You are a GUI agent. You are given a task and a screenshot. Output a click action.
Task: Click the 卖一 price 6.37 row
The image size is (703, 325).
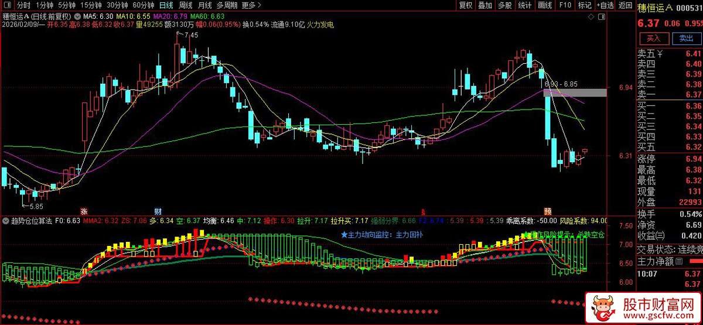point(669,95)
